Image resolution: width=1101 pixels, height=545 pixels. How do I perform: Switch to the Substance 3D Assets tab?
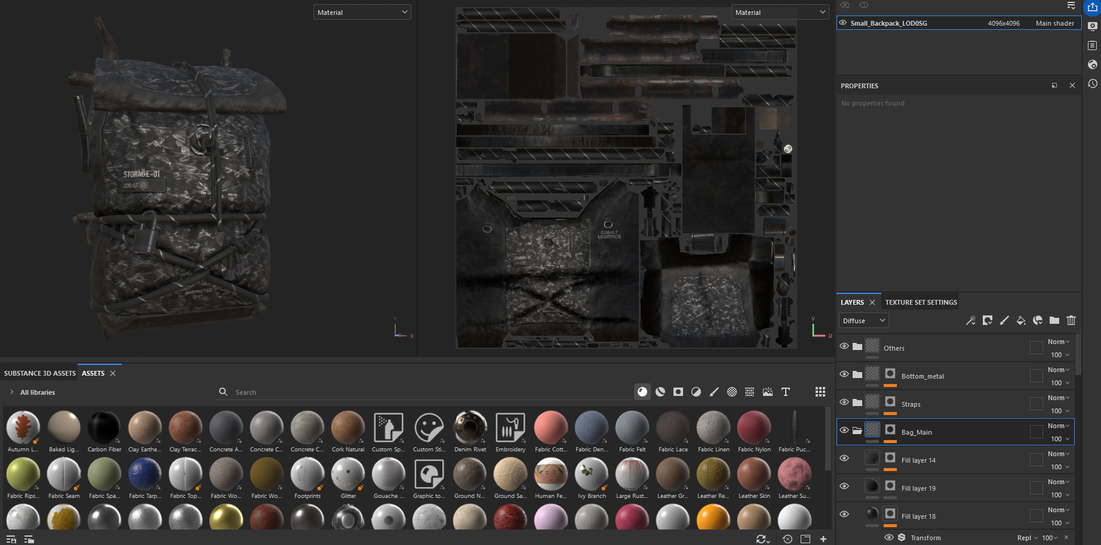pyautogui.click(x=39, y=373)
